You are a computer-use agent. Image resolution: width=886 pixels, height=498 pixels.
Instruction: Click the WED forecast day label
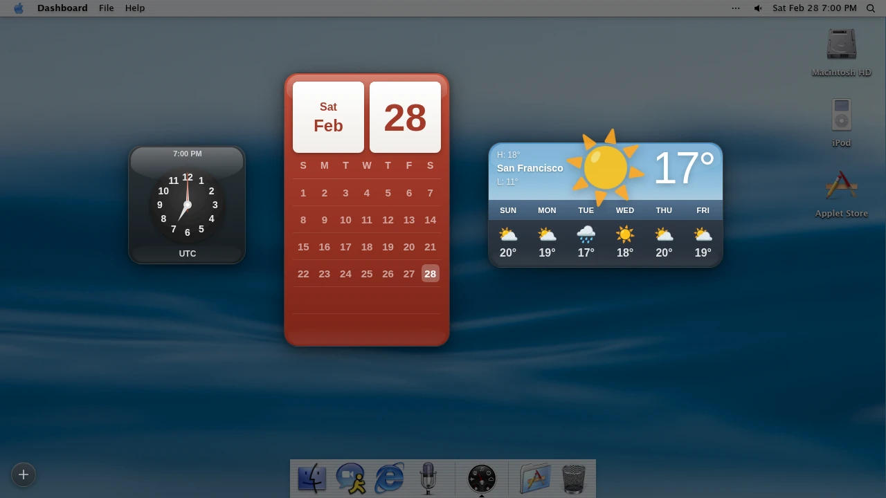pos(625,210)
